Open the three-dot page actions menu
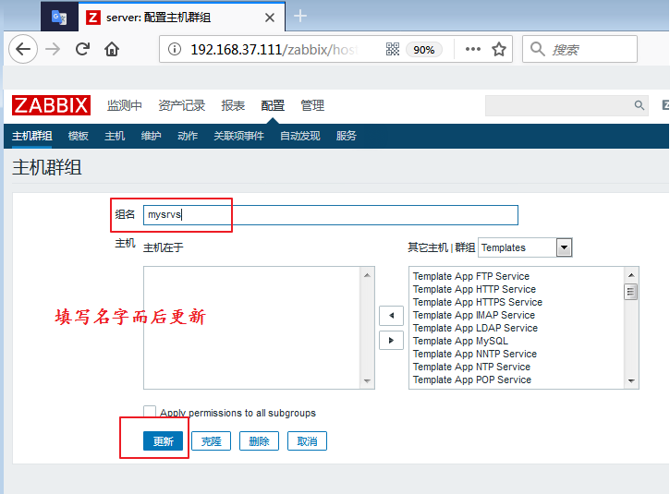670x494 pixels. 472,50
